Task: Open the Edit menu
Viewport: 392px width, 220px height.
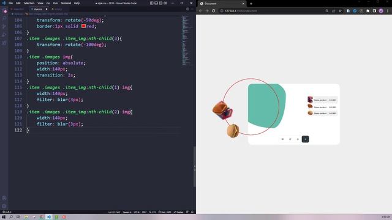Action: tap(18, 3)
